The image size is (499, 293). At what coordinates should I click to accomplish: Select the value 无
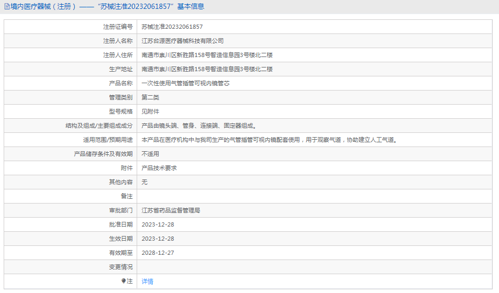pos(145,182)
